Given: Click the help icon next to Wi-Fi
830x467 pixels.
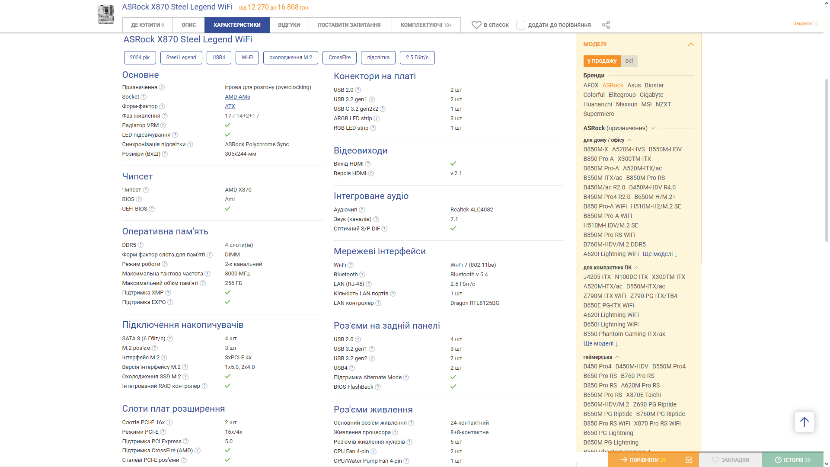Looking at the screenshot, I should point(351,265).
